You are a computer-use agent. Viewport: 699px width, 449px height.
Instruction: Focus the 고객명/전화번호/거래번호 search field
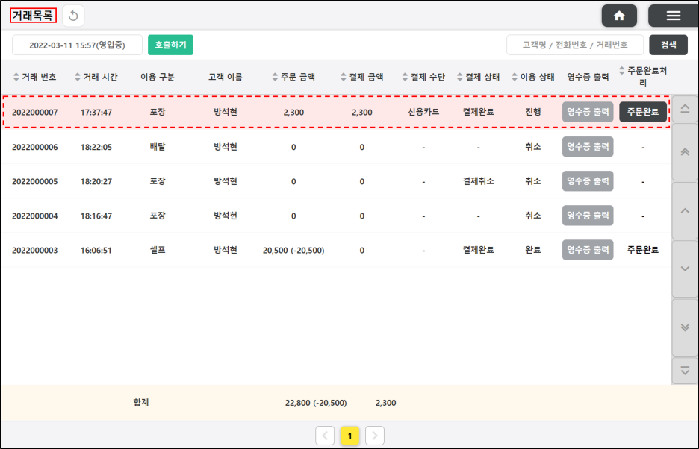575,45
